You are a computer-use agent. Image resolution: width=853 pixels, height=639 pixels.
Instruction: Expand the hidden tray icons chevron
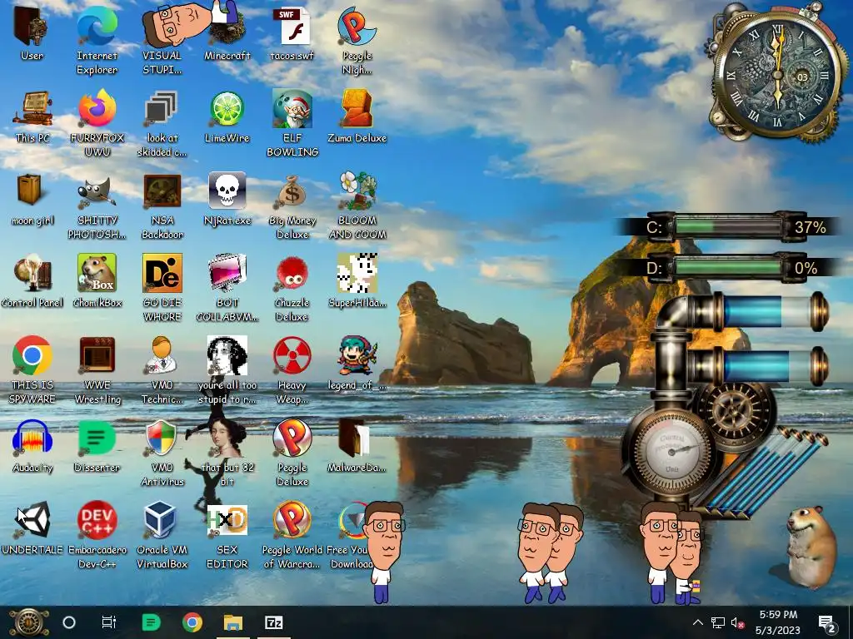[698, 622]
